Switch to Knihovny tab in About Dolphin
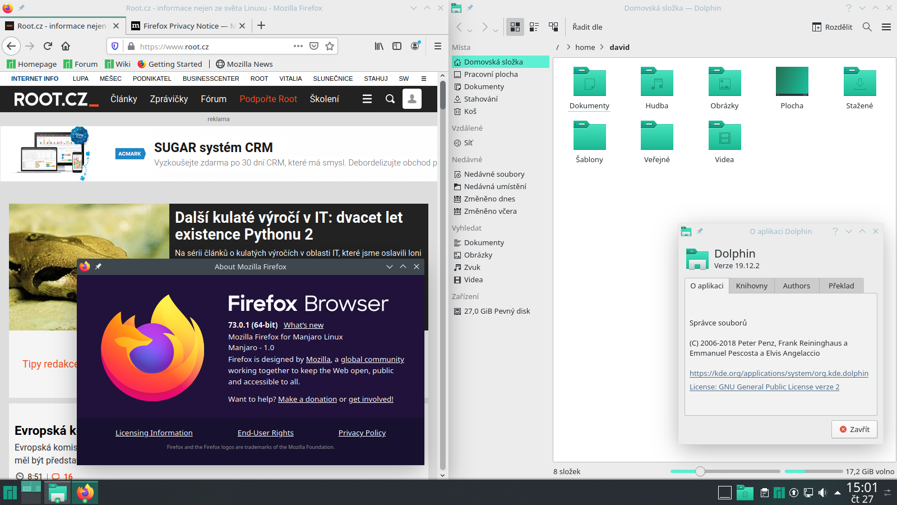The height and width of the screenshot is (505, 897). click(751, 286)
